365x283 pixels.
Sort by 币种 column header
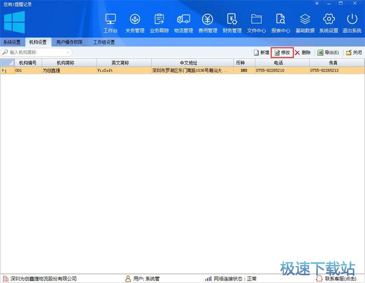pyautogui.click(x=244, y=63)
